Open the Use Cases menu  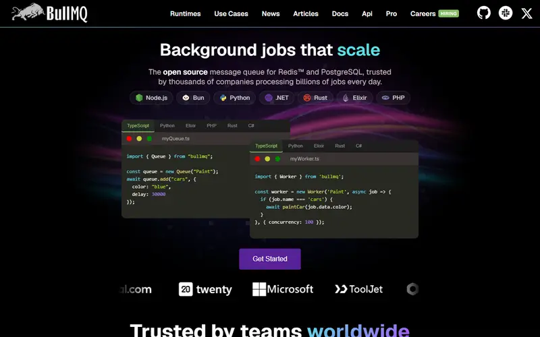point(231,13)
